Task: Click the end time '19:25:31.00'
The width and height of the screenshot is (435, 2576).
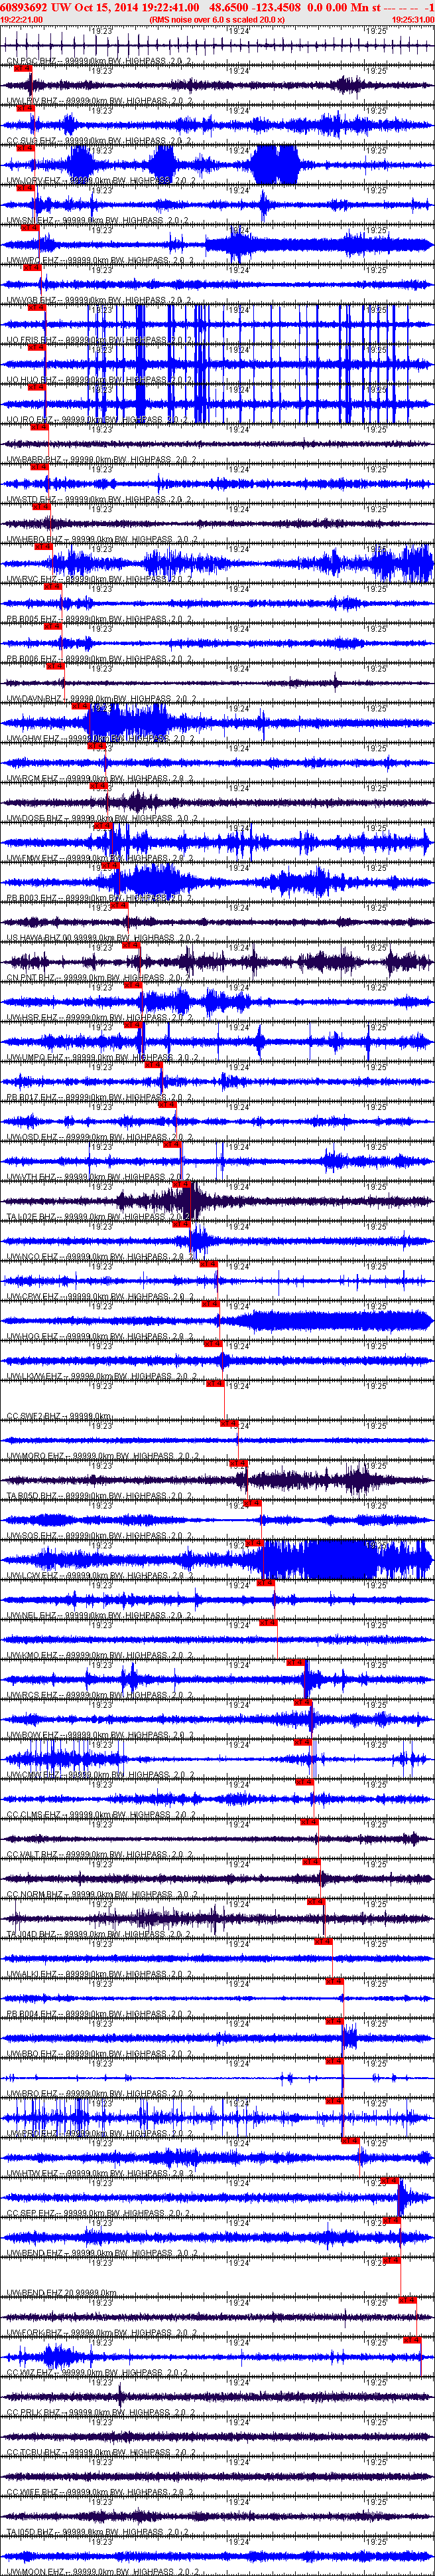Action: pyautogui.click(x=412, y=19)
